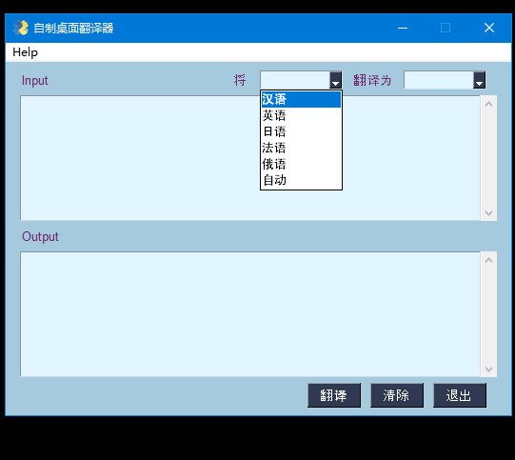This screenshot has height=460, width=515.
Task: Select the 自动 auto-detect option
Action: [301, 180]
